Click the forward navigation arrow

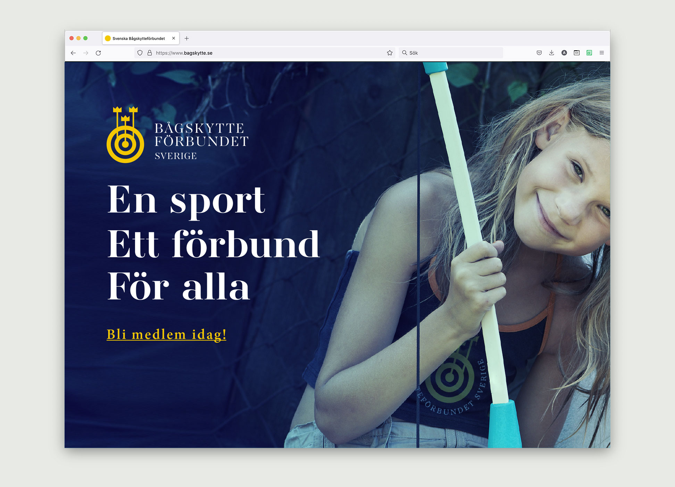click(x=86, y=53)
